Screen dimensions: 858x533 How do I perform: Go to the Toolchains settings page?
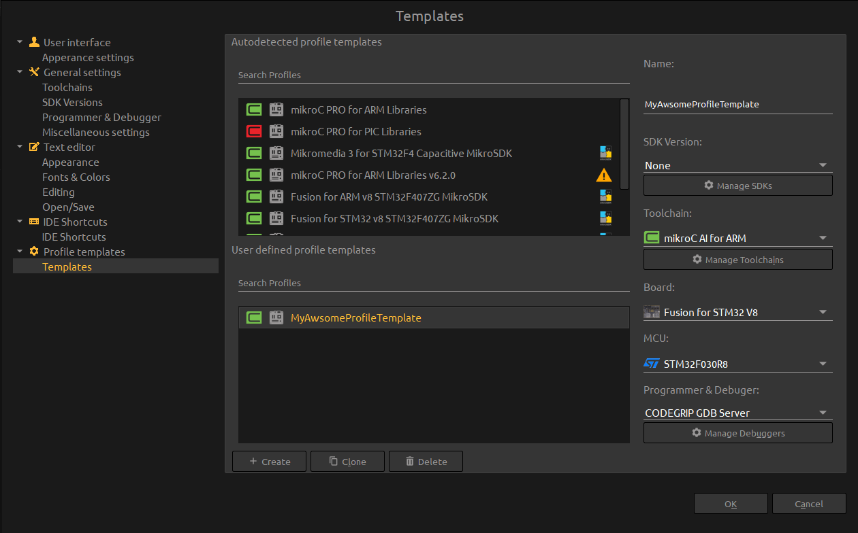(67, 87)
